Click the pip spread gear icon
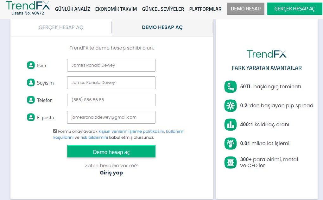The height and width of the screenshot is (200, 323). click(x=231, y=106)
